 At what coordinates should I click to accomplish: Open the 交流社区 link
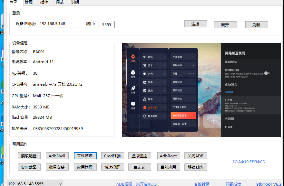[x=202, y=184]
